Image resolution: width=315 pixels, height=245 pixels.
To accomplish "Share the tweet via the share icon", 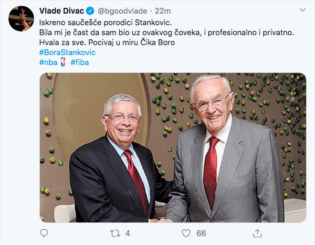I will pyautogui.click(x=257, y=232).
